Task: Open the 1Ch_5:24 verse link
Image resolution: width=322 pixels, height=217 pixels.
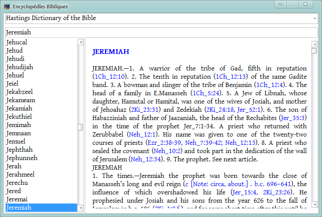Action: tap(206, 93)
